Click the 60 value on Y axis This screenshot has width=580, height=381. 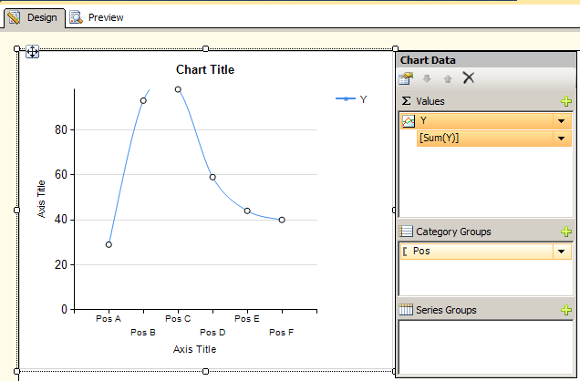[61, 174]
